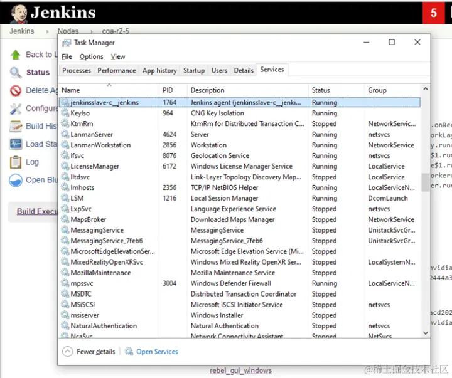Click the gear icon beside LanmanServer service

coord(65,134)
